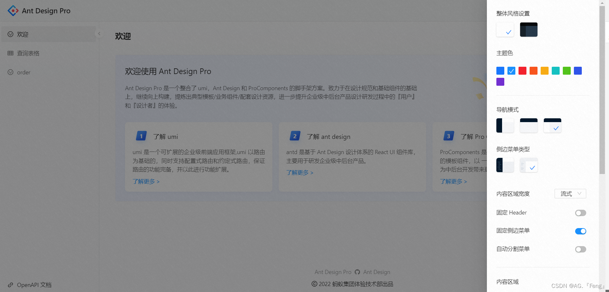Click the smiley icon next to order
The height and width of the screenshot is (292, 609).
point(10,72)
